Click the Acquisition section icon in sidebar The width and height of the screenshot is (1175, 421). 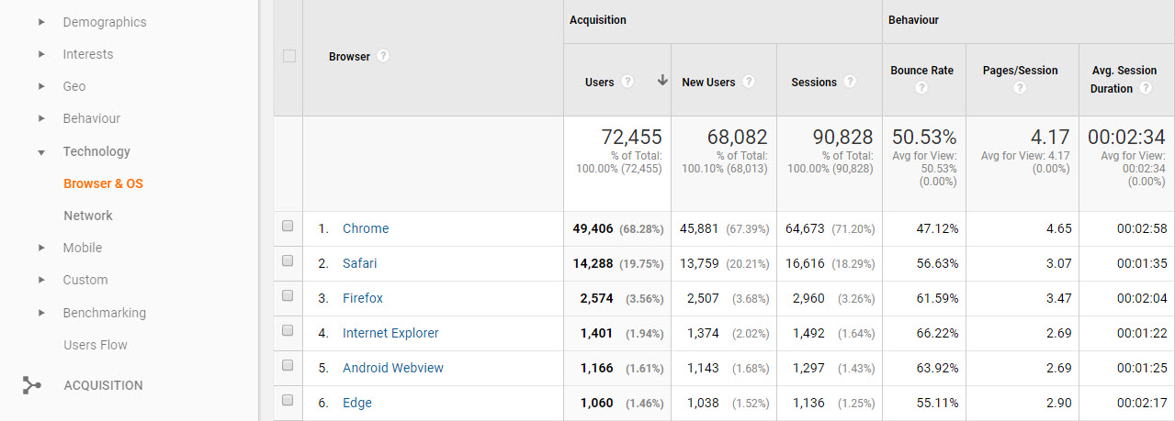click(32, 385)
